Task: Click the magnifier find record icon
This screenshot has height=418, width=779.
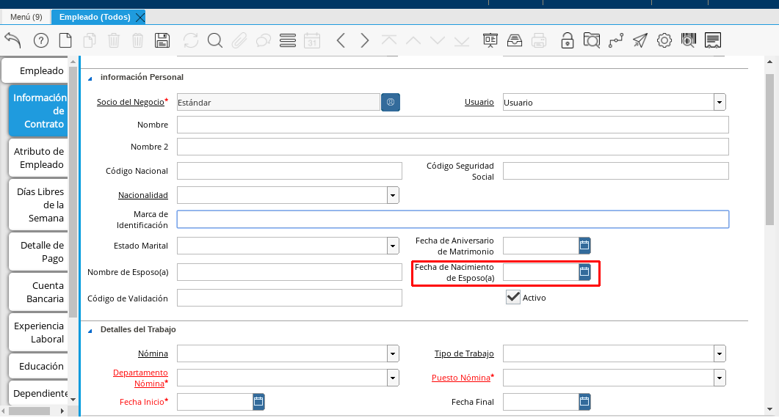Action: [214, 40]
